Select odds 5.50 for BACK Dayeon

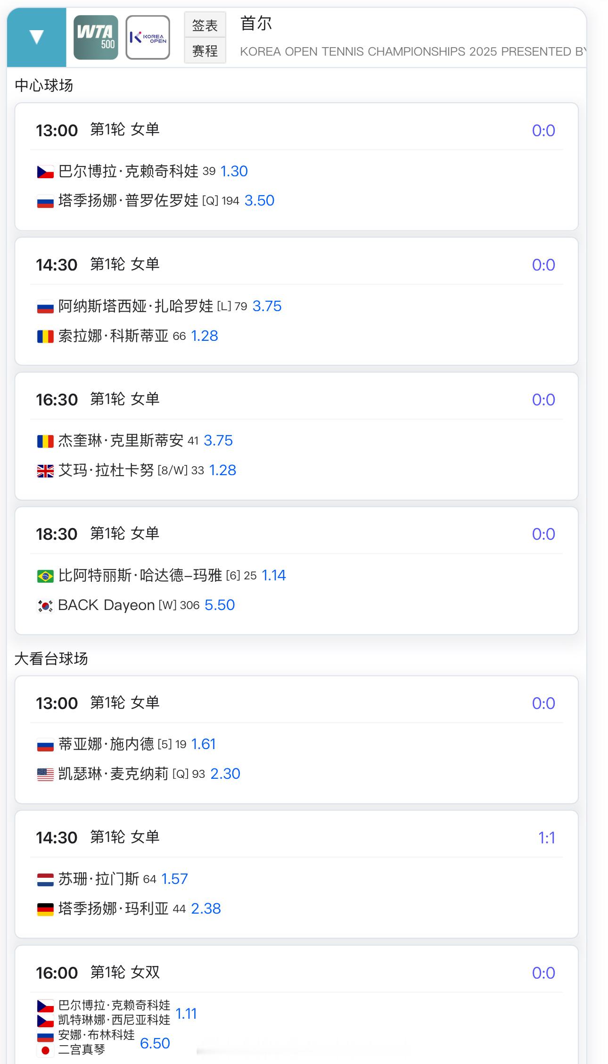[220, 605]
